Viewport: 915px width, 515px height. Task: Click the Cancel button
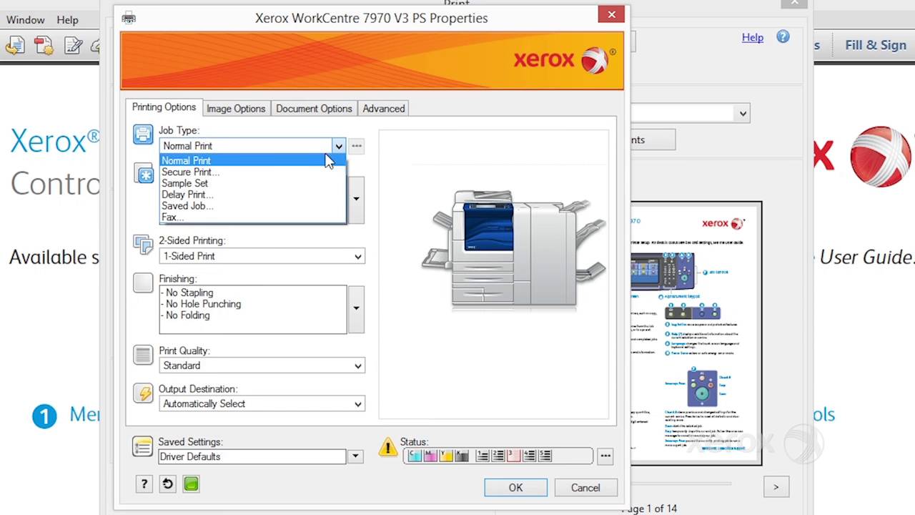point(585,488)
